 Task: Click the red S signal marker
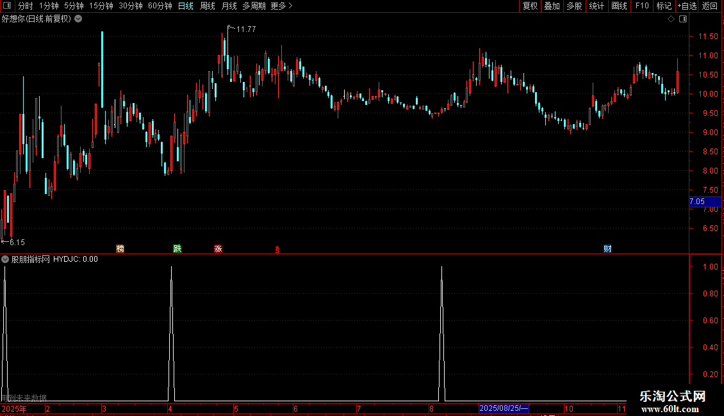coord(277,250)
